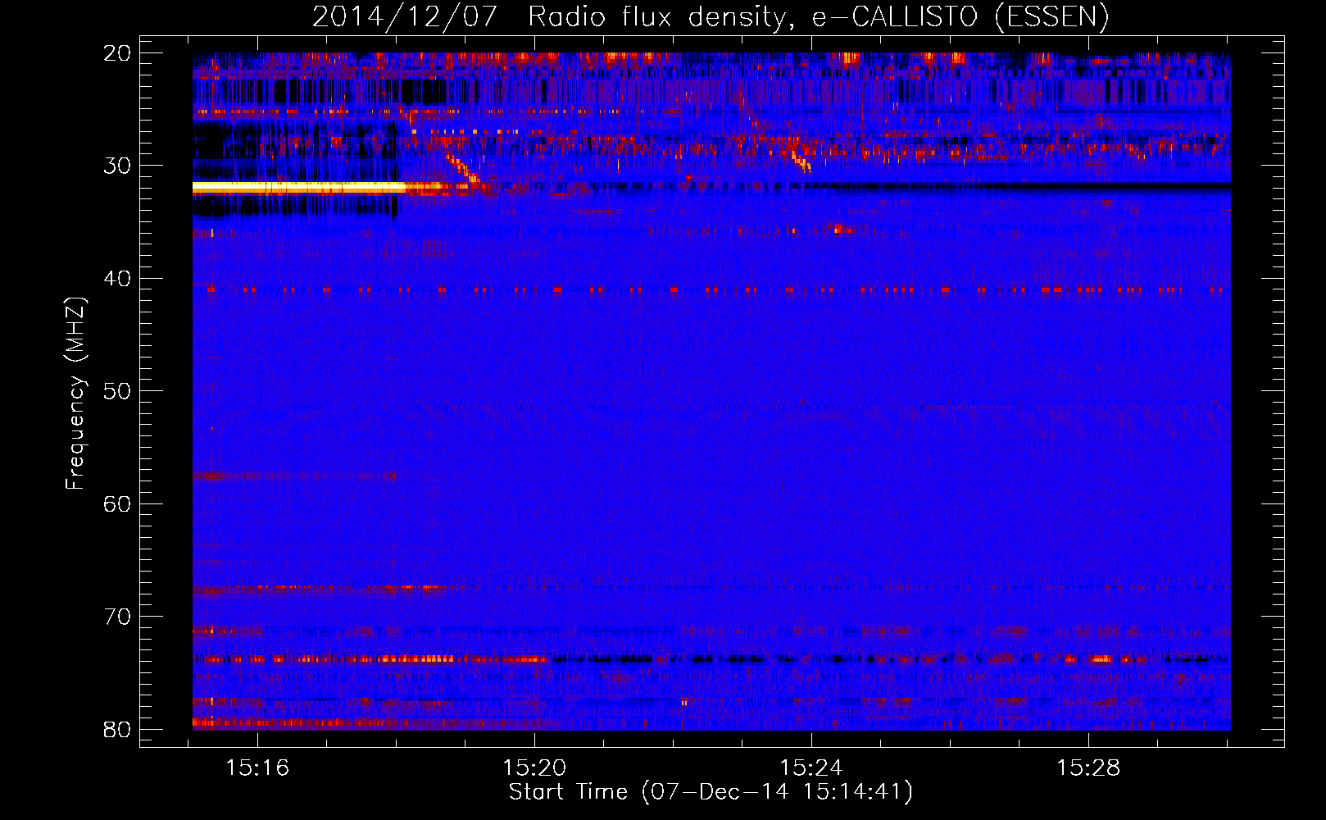
Task: Click the bright yellow-white band near 32 MHz
Action: coord(299,188)
